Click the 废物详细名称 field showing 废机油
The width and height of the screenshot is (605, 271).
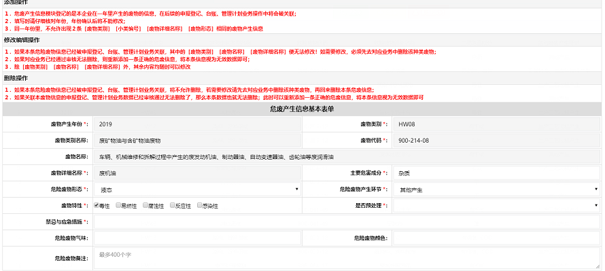197,173
